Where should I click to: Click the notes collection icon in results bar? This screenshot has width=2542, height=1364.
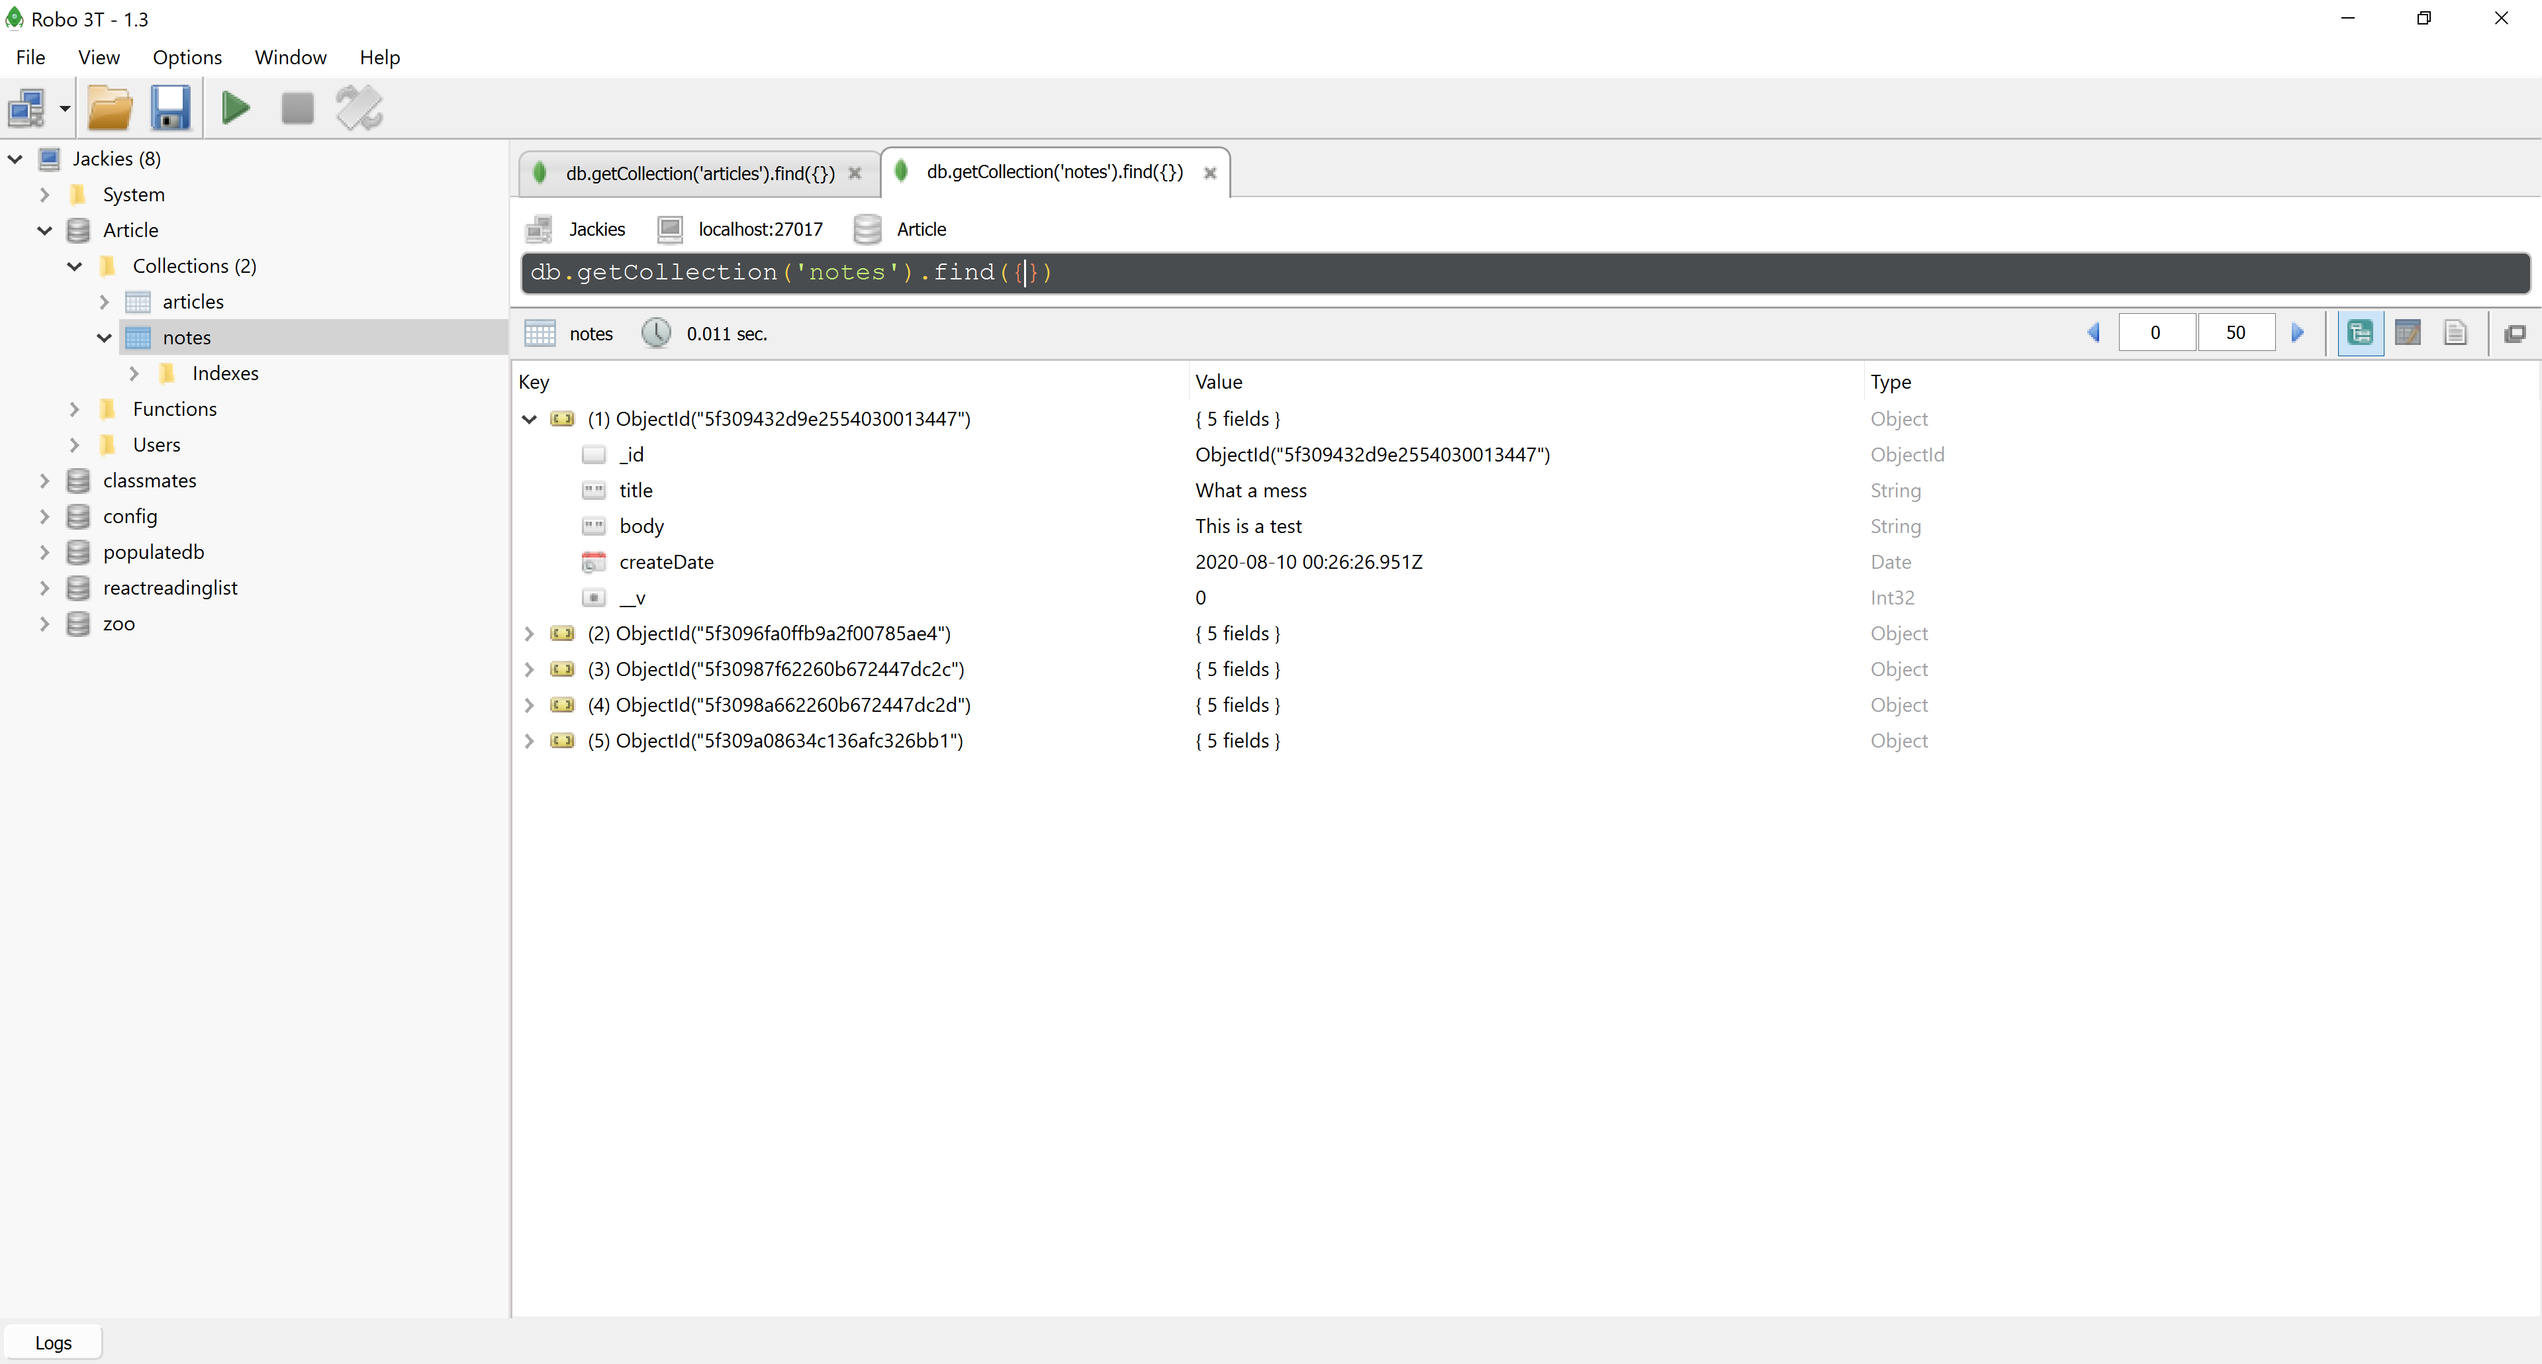click(x=540, y=334)
